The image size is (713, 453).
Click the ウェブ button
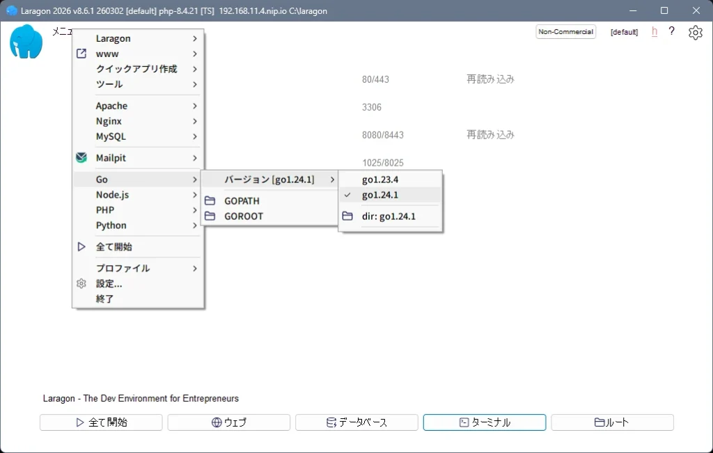click(228, 422)
